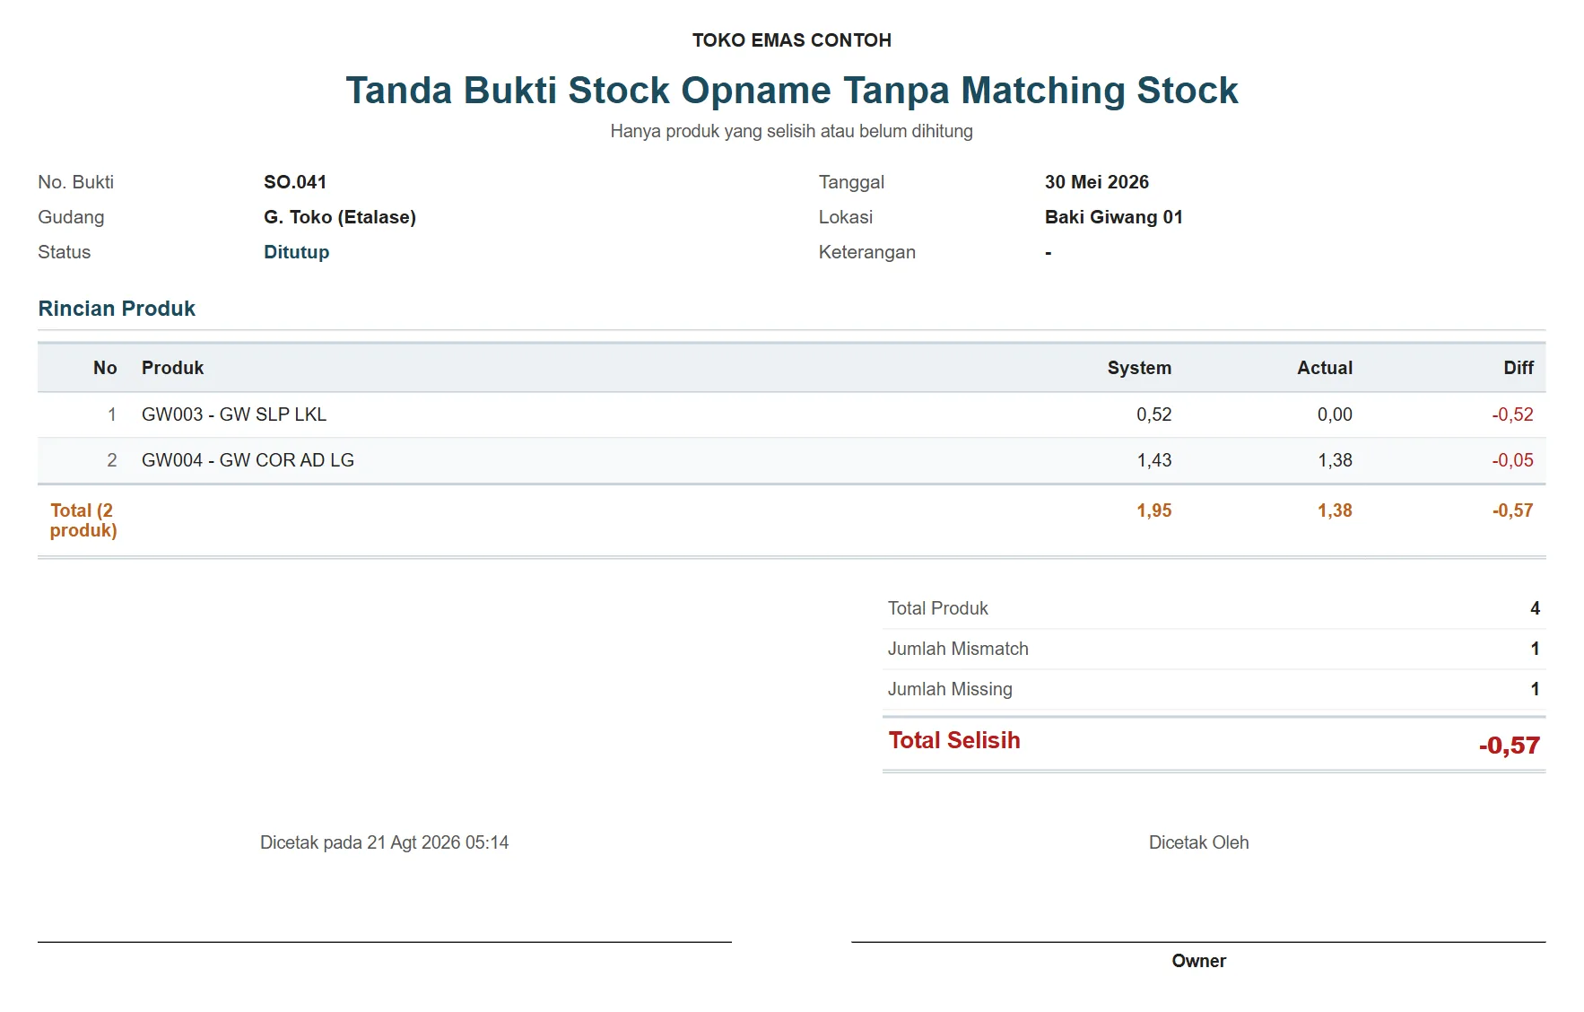1584x1012 pixels.
Task: Click the Jumlah Mismatch summary row
Action: tap(1214, 649)
